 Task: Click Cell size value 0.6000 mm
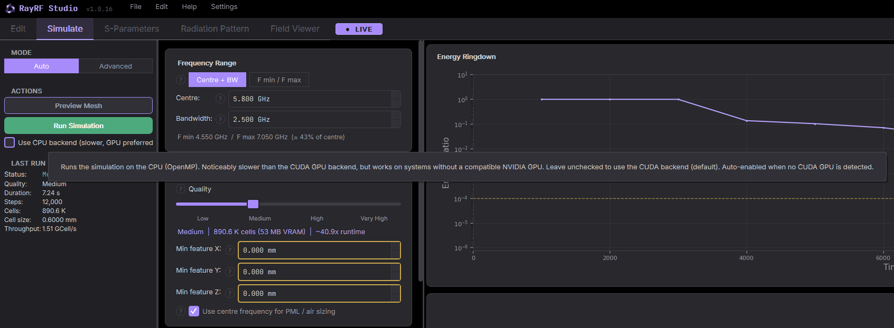click(x=59, y=220)
